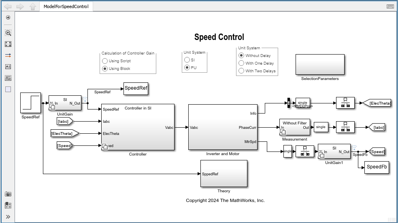Click the Fit to View icon

tap(8, 44)
